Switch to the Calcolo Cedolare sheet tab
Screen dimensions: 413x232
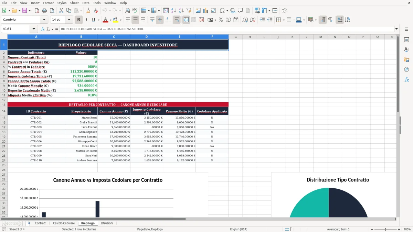click(x=64, y=223)
